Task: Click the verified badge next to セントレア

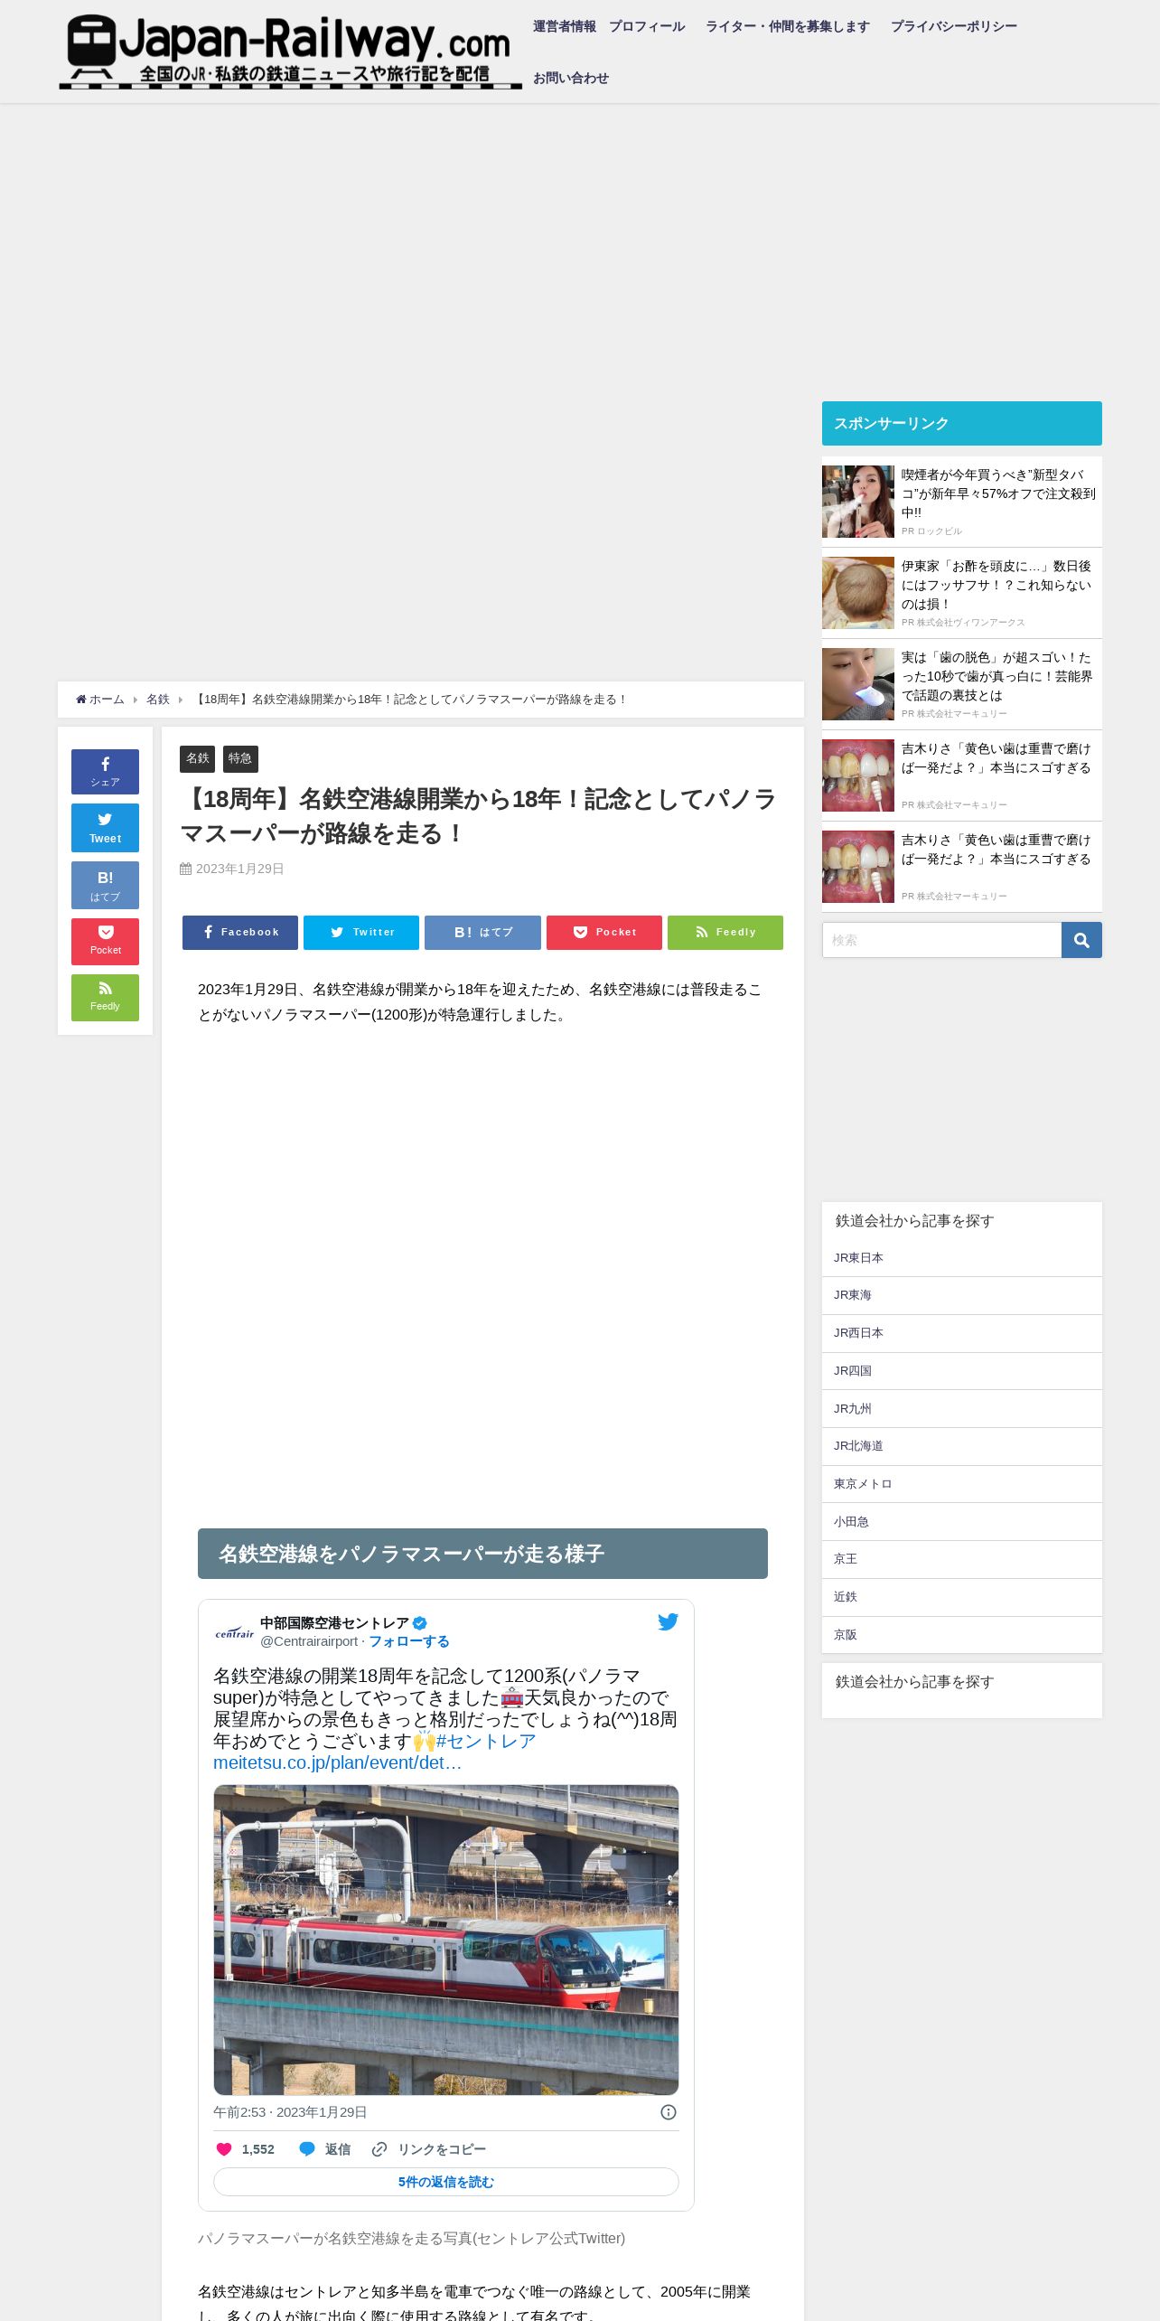Action: (420, 1623)
